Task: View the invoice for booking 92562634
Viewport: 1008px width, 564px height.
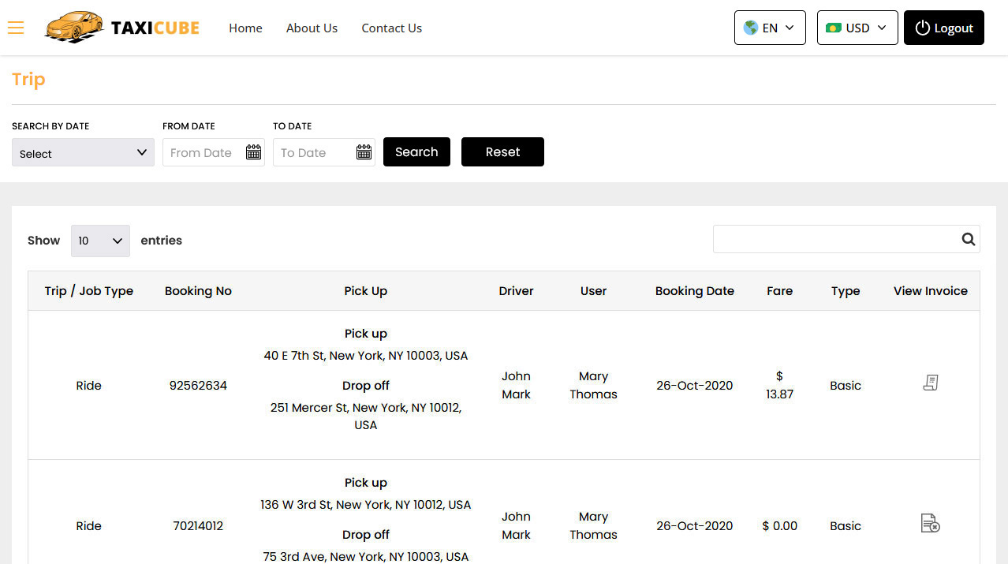Action: point(930,382)
